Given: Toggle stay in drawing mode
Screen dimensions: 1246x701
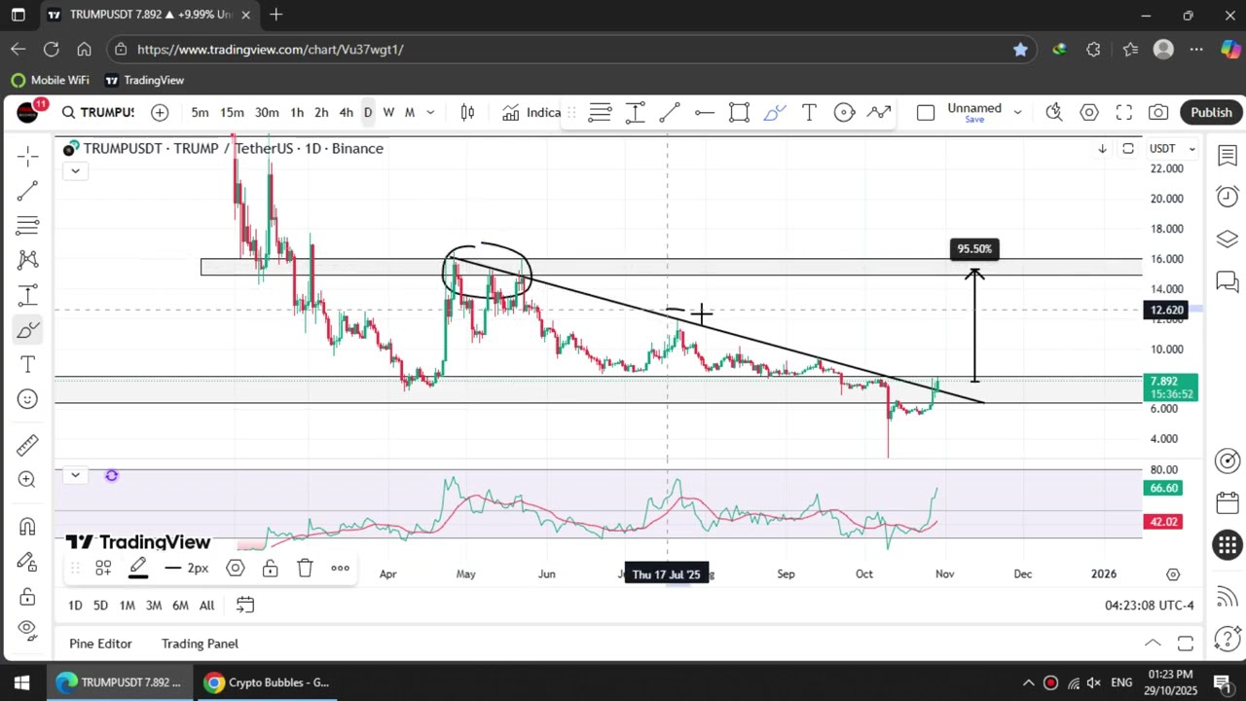Looking at the screenshot, I should pos(27,562).
